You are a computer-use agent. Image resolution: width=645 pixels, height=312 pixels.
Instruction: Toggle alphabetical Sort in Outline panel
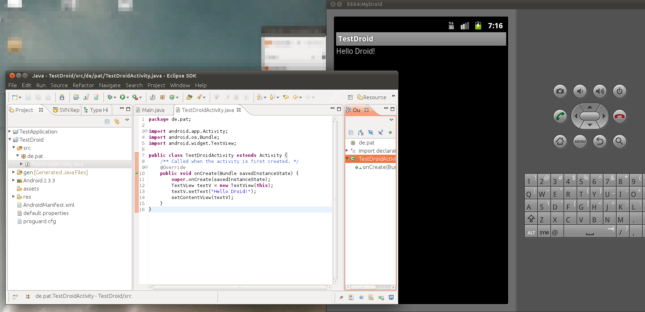click(361, 132)
